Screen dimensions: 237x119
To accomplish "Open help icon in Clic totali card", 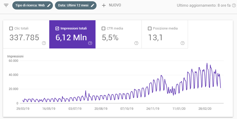I will click(44, 43).
